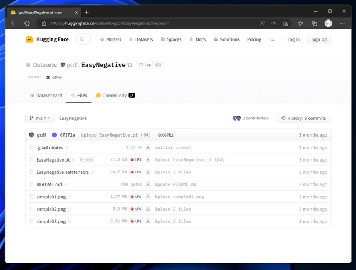Open the Solutions nav item
This screenshot has height=270, width=356.
[226, 39]
